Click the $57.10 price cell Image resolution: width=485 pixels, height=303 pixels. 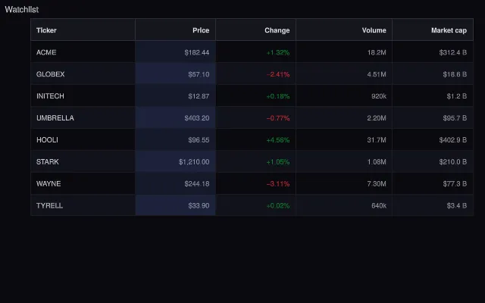[175, 74]
